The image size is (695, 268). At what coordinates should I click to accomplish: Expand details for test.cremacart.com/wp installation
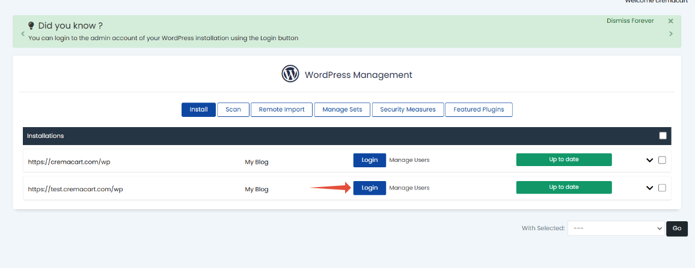(649, 188)
